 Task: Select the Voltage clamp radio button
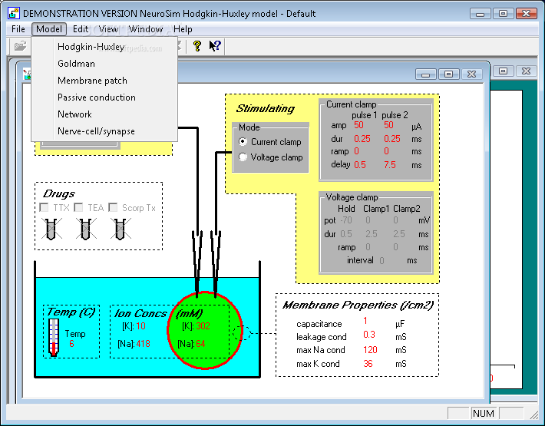(243, 157)
